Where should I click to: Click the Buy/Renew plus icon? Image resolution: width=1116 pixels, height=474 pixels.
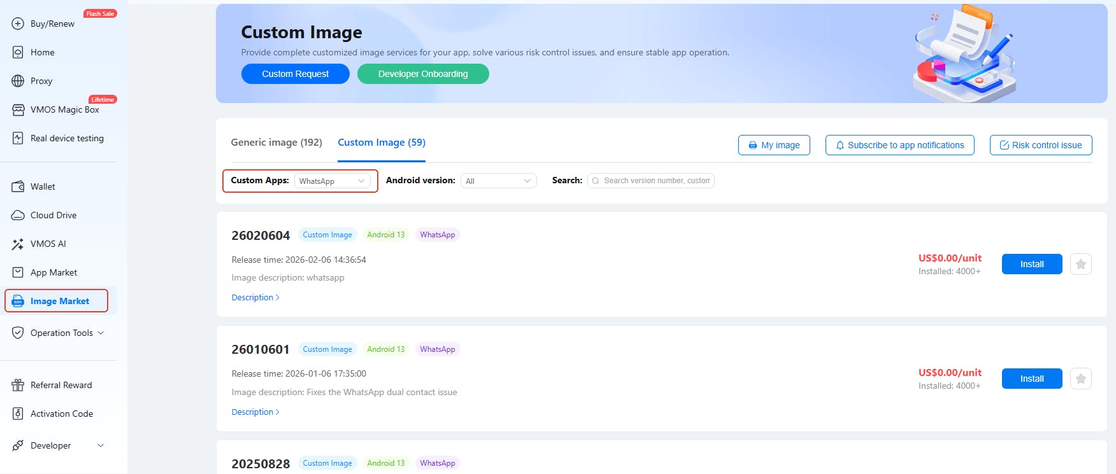click(18, 24)
